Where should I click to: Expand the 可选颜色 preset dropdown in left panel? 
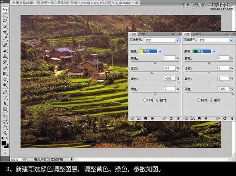pos(178,40)
